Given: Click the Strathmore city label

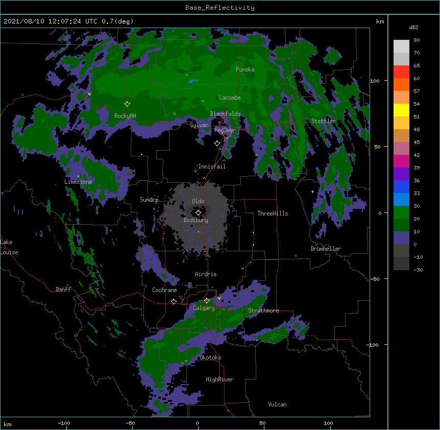Looking at the screenshot, I should click(x=263, y=310).
